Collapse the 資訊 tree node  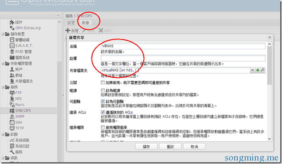pyautogui.click(x=3, y=158)
